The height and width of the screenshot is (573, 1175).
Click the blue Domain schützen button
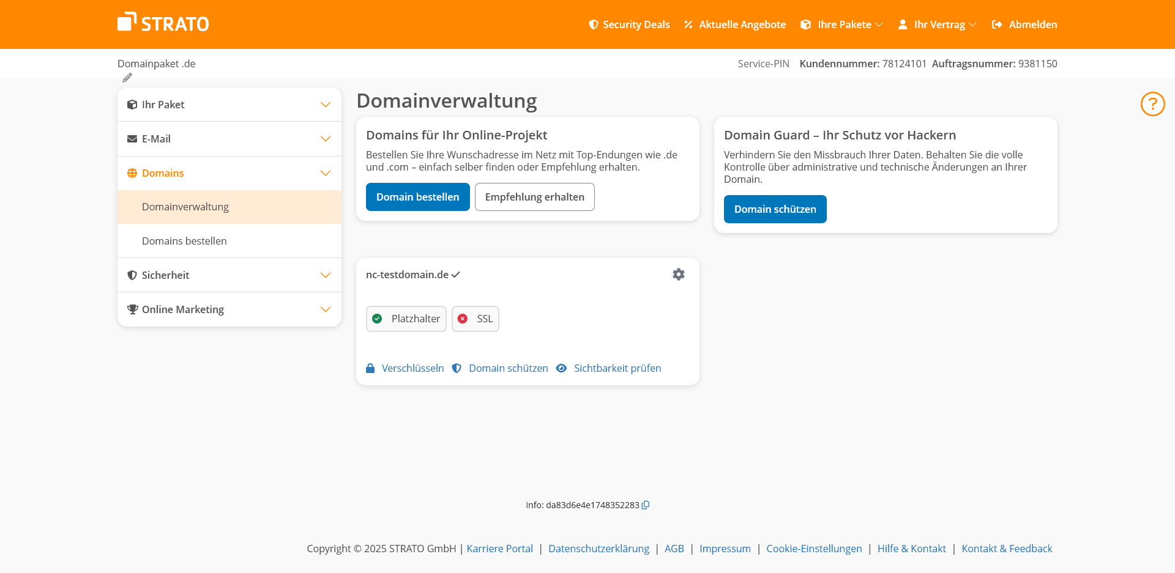point(775,209)
